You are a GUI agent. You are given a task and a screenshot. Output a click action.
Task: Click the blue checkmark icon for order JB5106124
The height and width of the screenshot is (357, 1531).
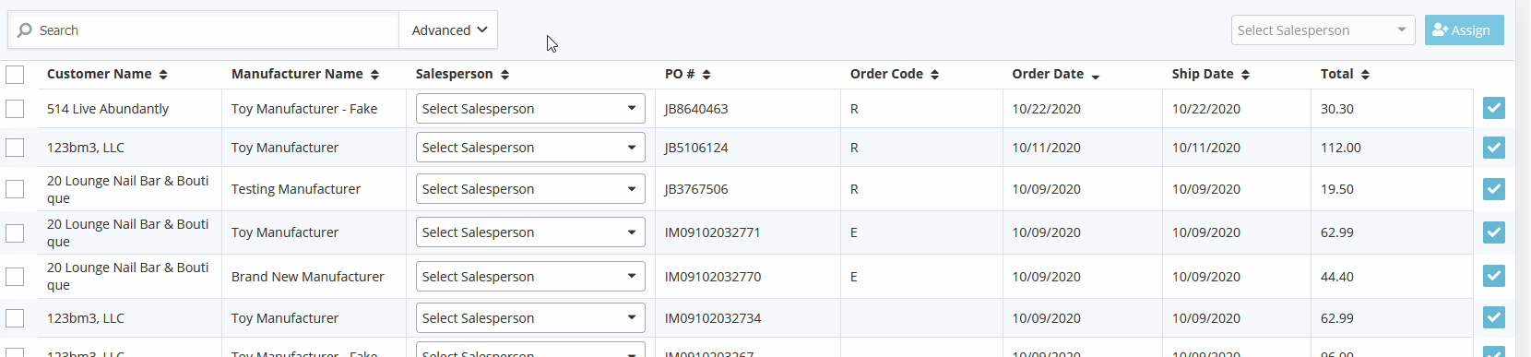tap(1494, 148)
